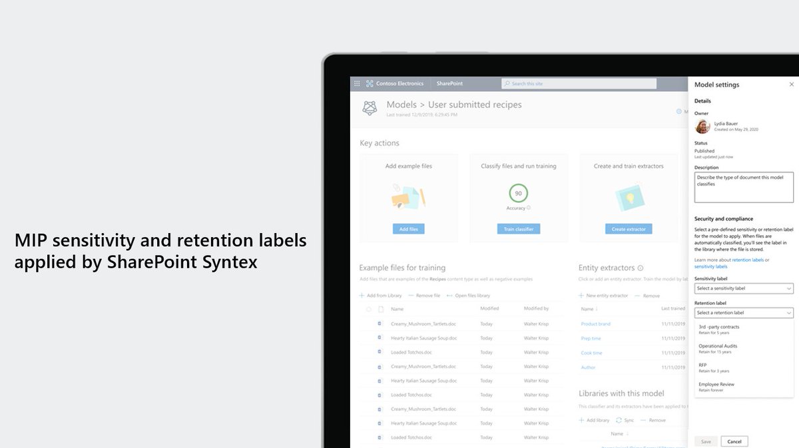The image size is (799, 448).
Task: Open the Sensitivity label dropdown
Action: pyautogui.click(x=744, y=288)
